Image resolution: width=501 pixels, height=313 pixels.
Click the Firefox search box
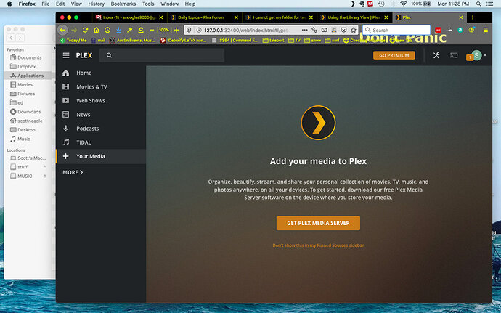(396, 30)
